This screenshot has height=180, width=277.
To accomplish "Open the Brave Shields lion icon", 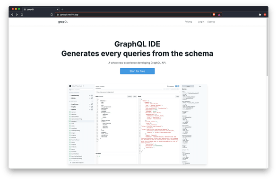I will (214, 15).
